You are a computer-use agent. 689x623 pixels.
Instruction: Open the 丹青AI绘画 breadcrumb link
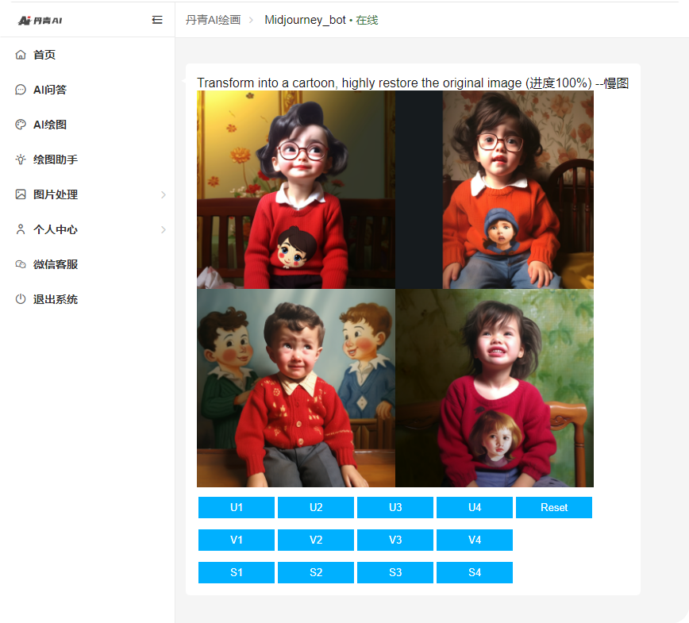point(213,20)
